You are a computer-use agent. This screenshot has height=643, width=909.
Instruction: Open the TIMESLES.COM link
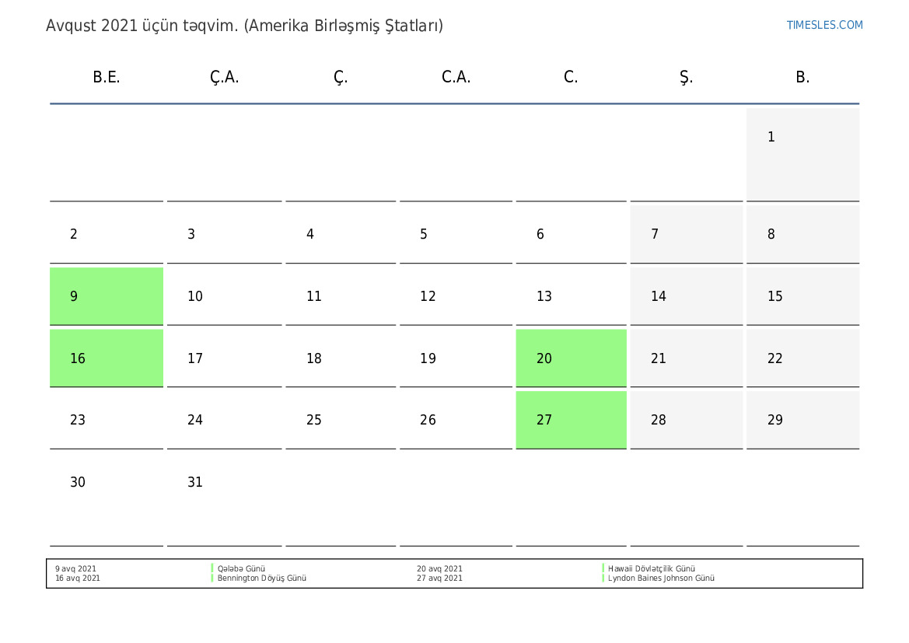pos(824,25)
